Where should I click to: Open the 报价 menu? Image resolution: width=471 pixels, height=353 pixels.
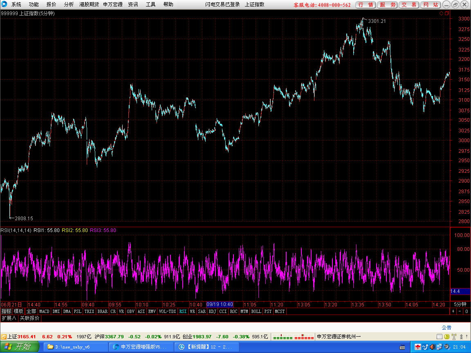click(51, 4)
